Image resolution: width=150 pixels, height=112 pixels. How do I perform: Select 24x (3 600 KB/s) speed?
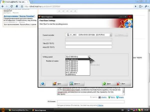[x=78, y=67]
